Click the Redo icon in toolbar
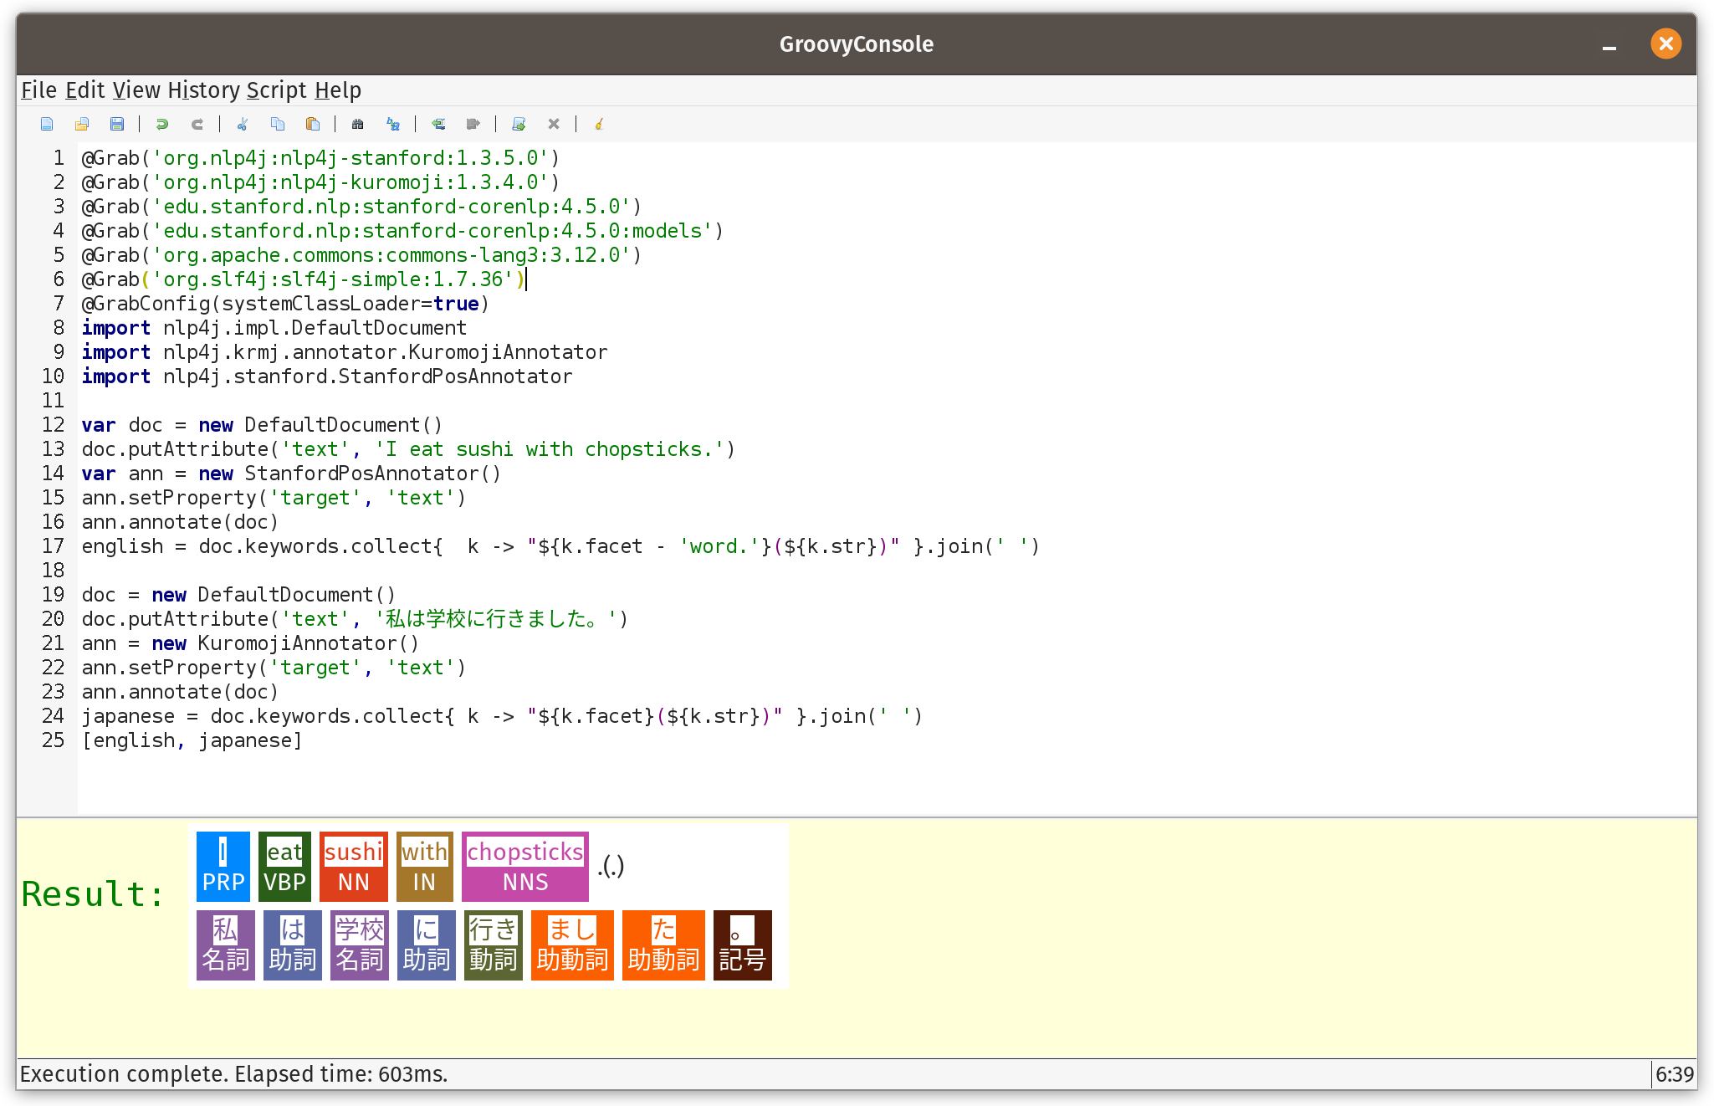The image size is (1714, 1106). [x=197, y=124]
